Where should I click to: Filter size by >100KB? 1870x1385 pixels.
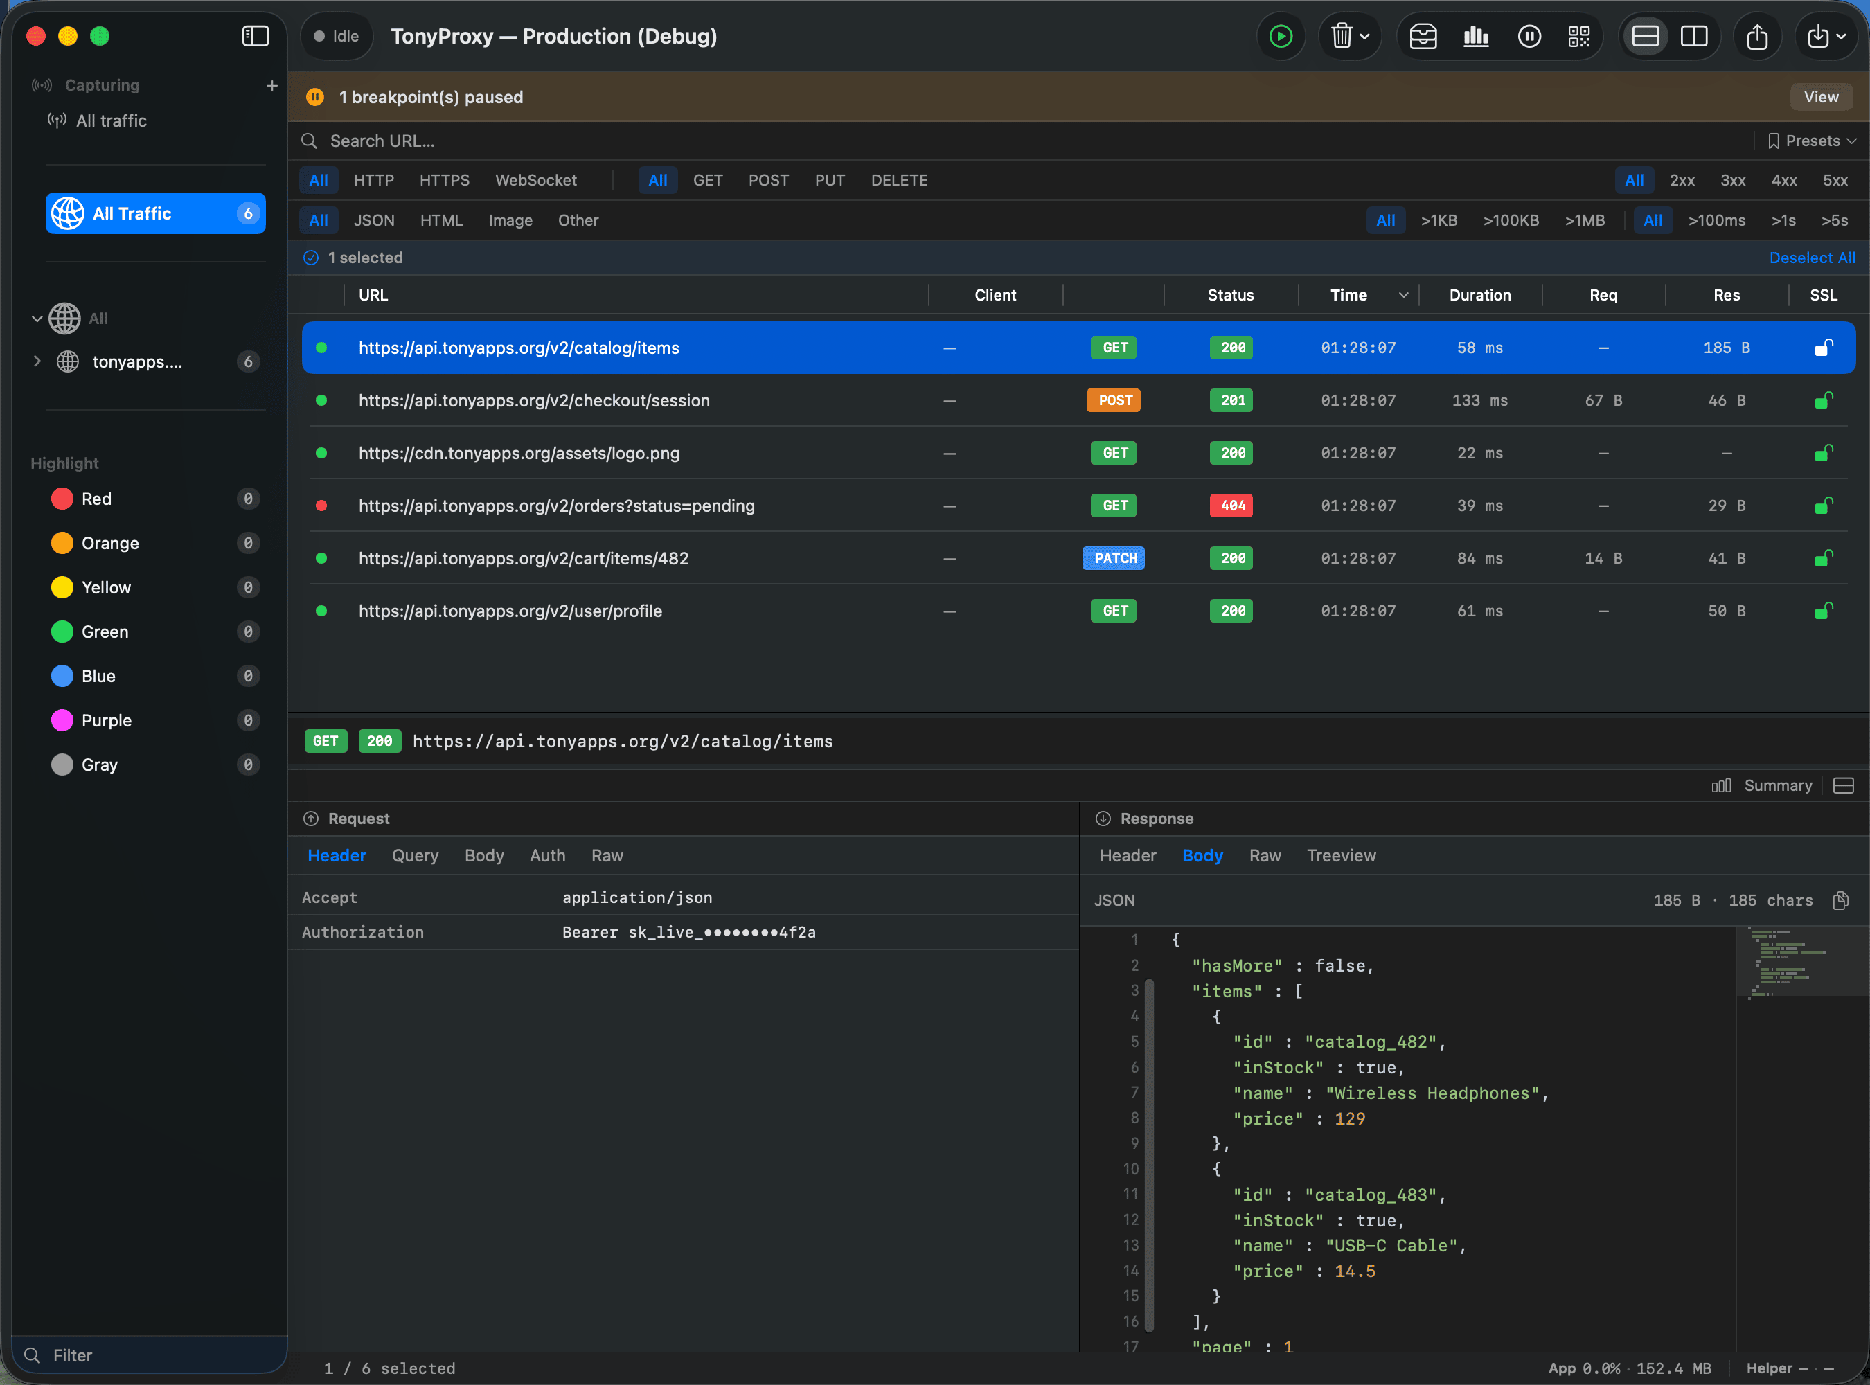coord(1511,220)
